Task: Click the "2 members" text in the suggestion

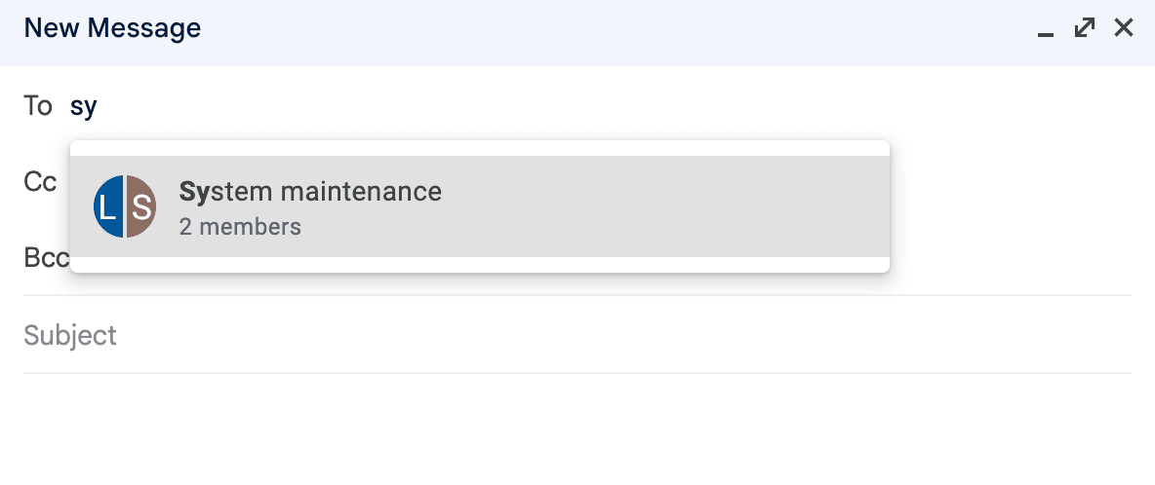Action: click(x=240, y=227)
